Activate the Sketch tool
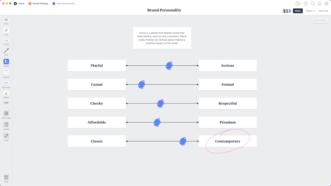Screen dimensions: 331x186 pyautogui.click(x=6, y=93)
